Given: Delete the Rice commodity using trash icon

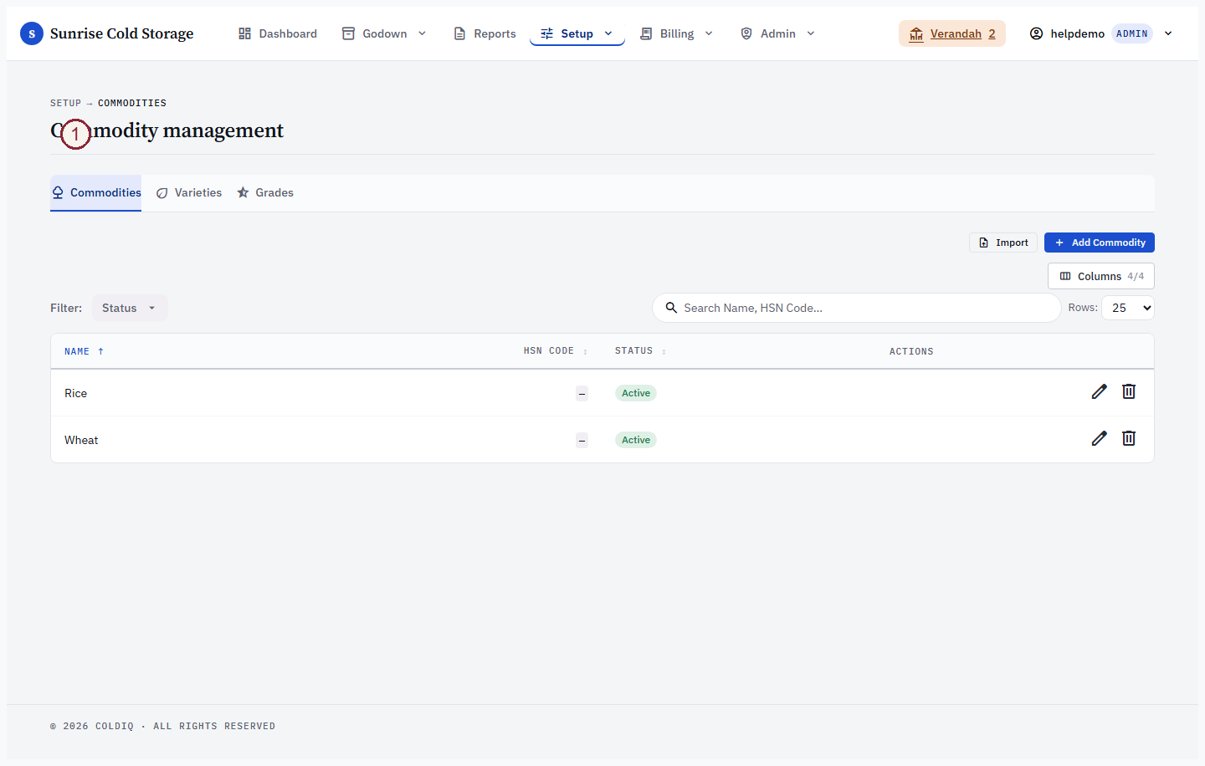Looking at the screenshot, I should click(x=1129, y=391).
